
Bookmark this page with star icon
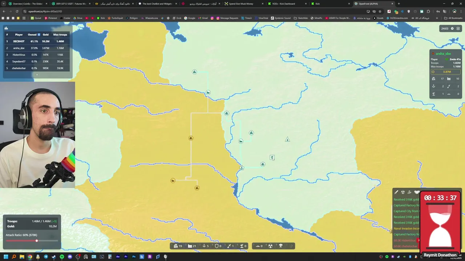[x=380, y=11]
